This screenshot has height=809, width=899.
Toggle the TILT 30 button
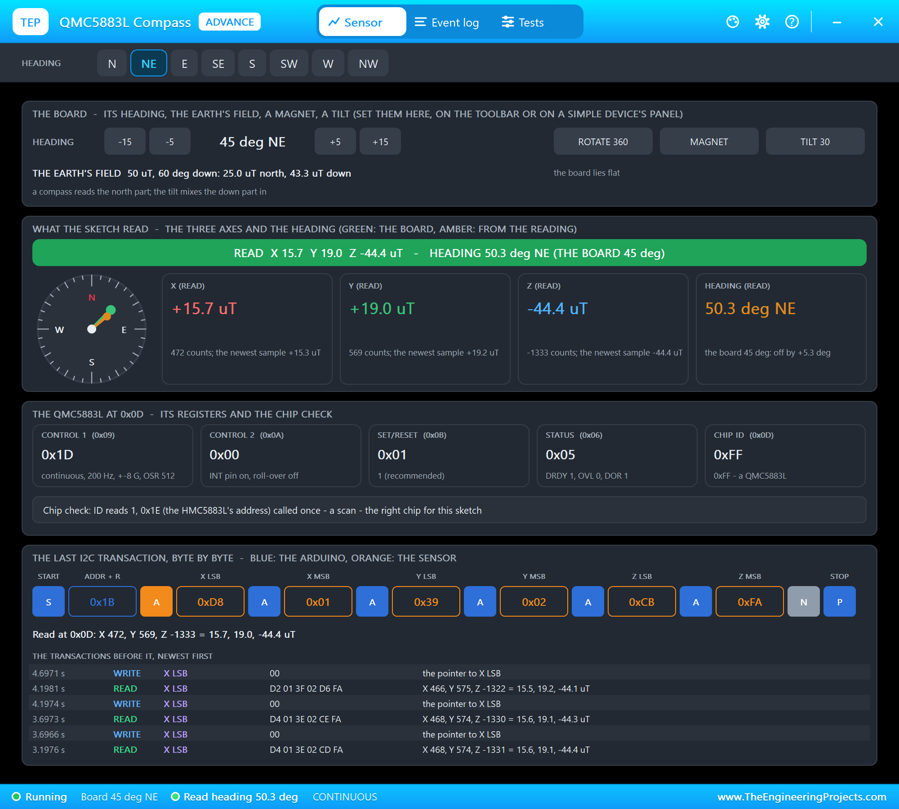click(815, 142)
